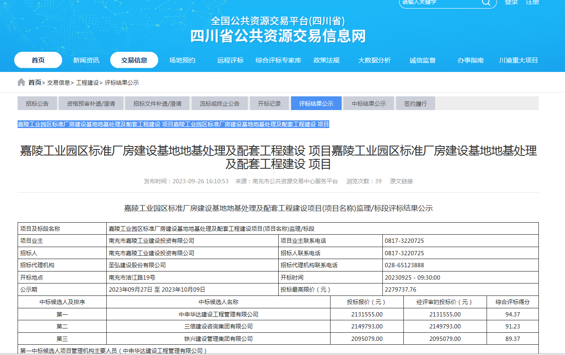The image size is (565, 355).
Task: Click the search magnifier icon
Action: [486, 3]
